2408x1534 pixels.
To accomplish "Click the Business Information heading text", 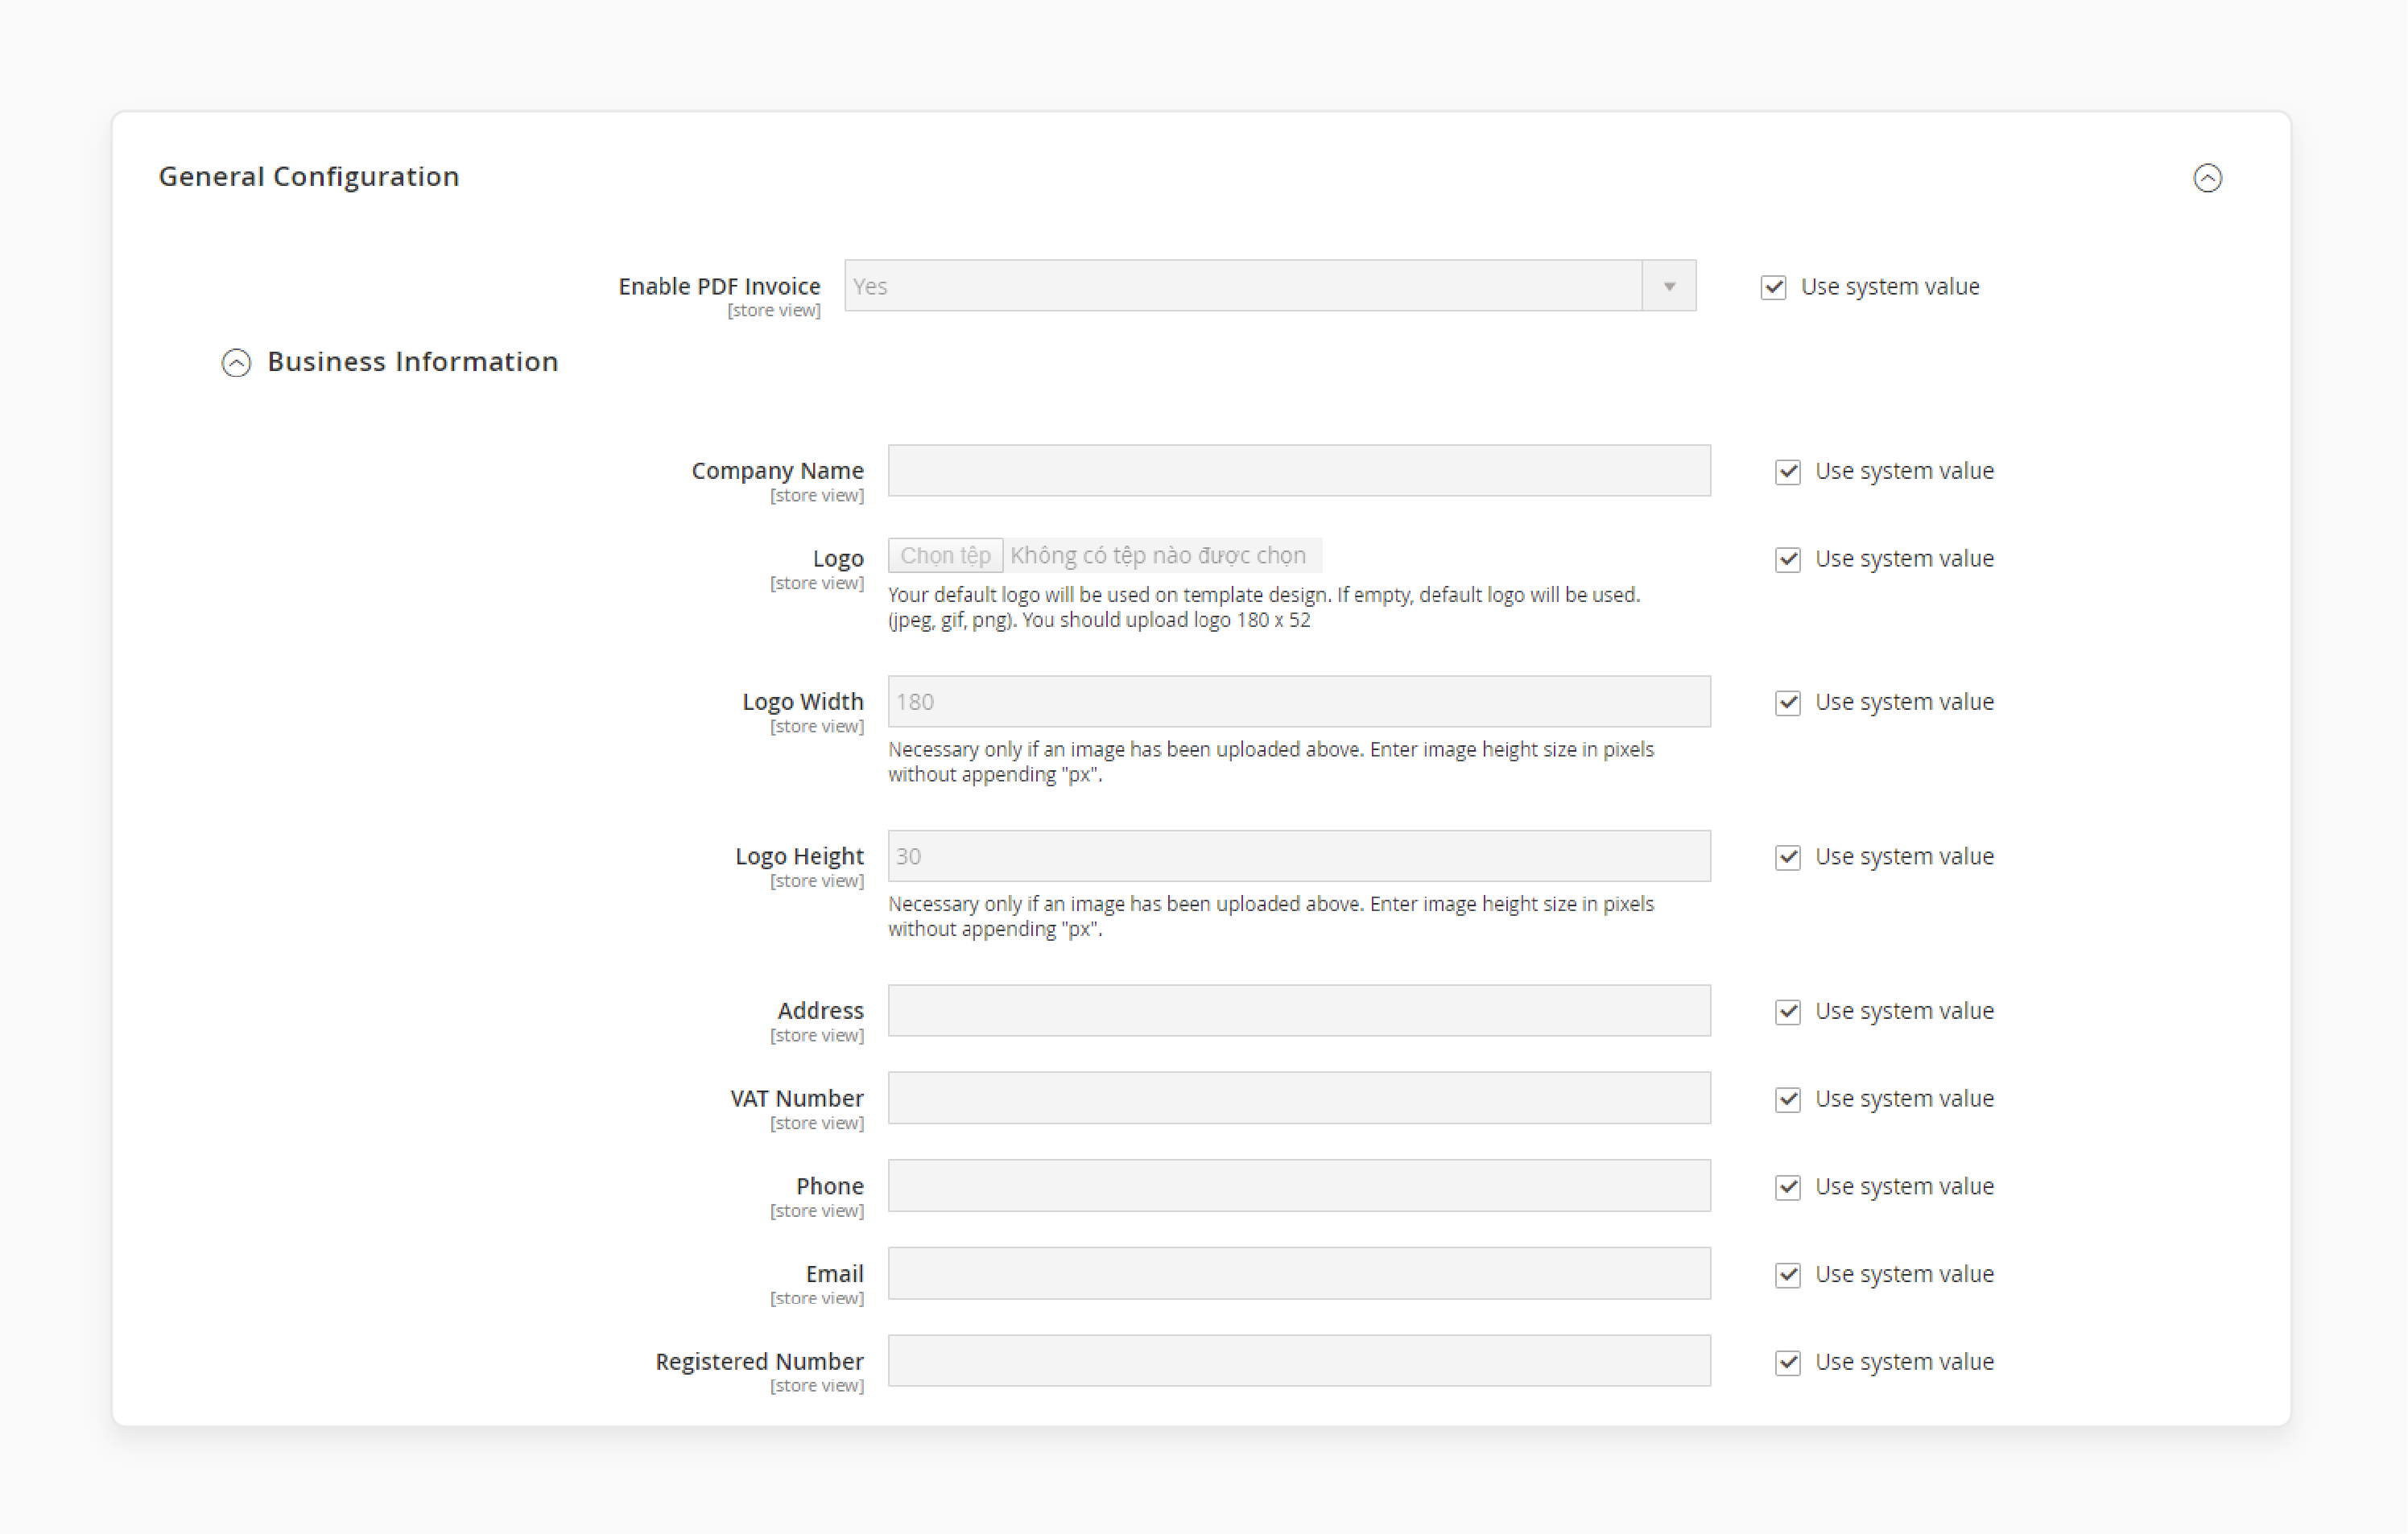I will tap(413, 362).
